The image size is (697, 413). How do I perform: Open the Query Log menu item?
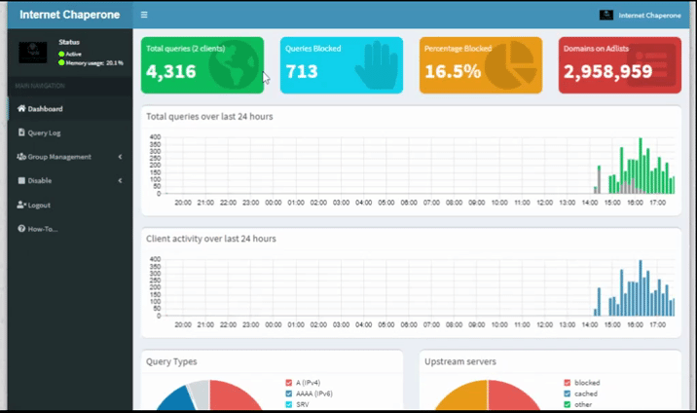[44, 132]
